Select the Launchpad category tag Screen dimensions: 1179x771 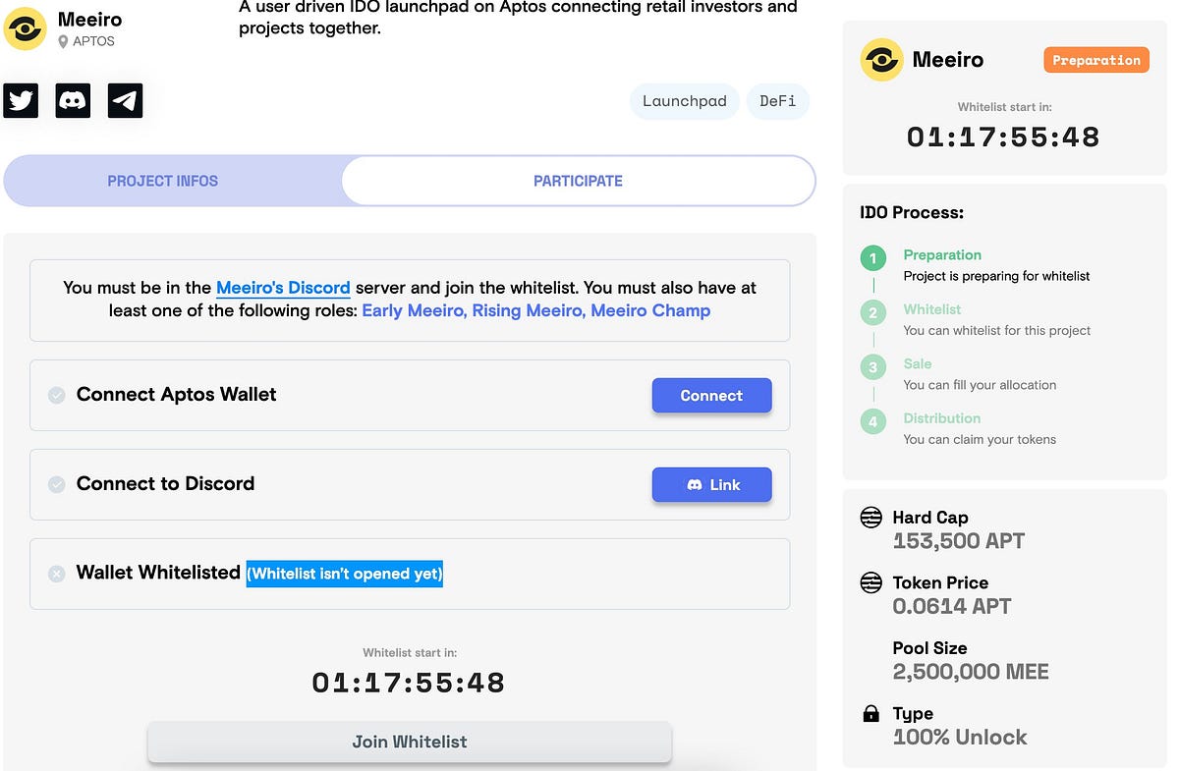[x=684, y=101]
